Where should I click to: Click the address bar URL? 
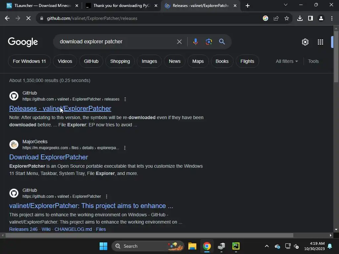click(92, 19)
